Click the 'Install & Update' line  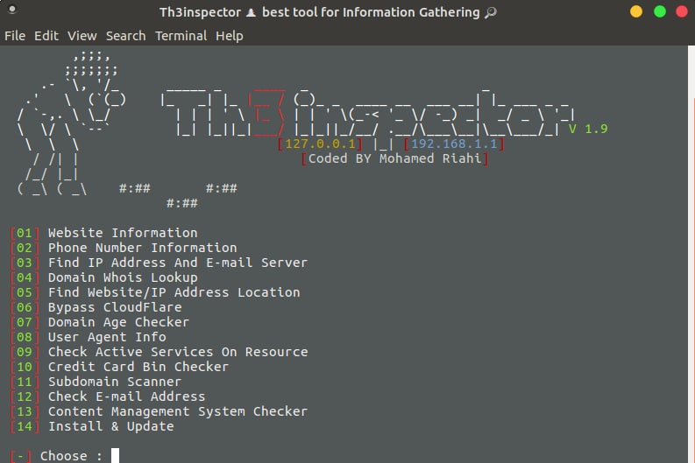(x=110, y=426)
